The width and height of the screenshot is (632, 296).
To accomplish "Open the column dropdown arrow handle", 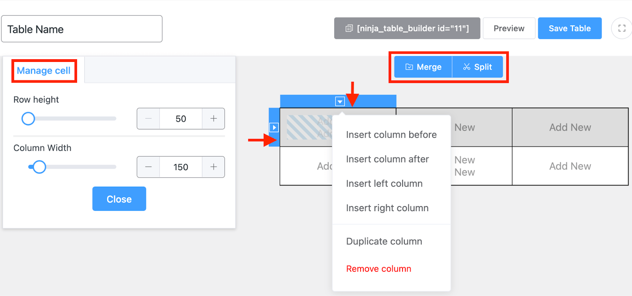I will point(340,102).
